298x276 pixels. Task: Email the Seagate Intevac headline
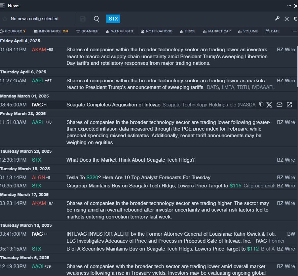(279, 105)
